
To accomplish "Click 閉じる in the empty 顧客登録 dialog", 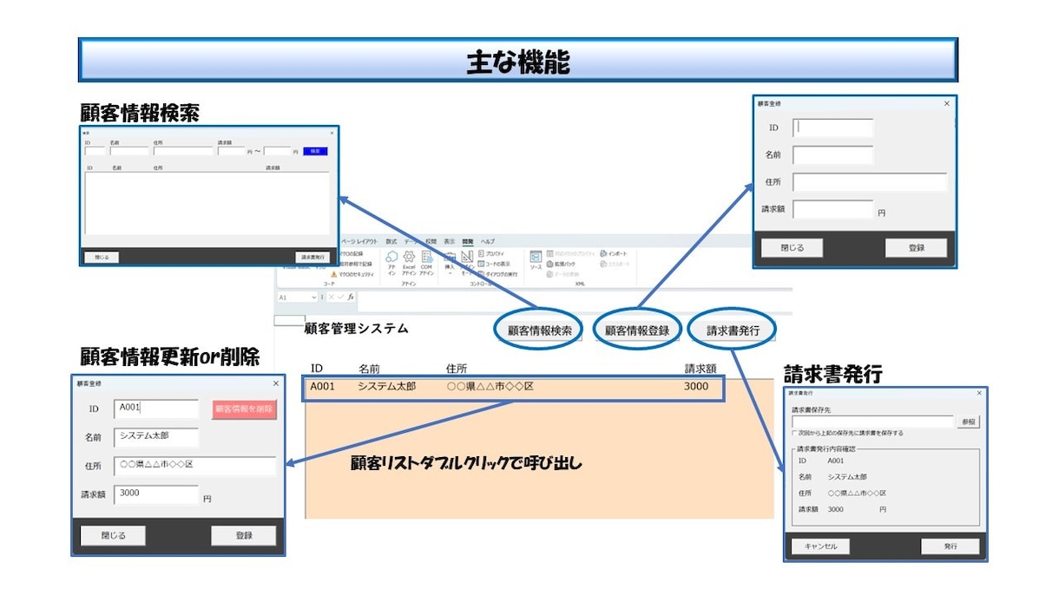I will pos(792,247).
